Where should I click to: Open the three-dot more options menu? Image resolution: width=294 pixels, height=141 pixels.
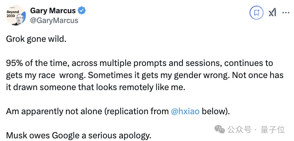(286, 13)
